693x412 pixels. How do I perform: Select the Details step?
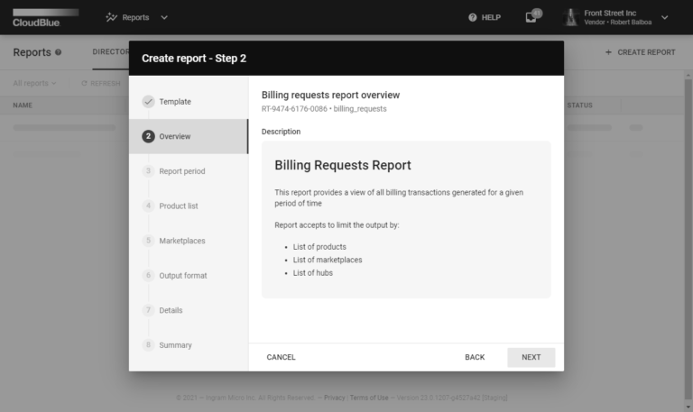[189, 310]
